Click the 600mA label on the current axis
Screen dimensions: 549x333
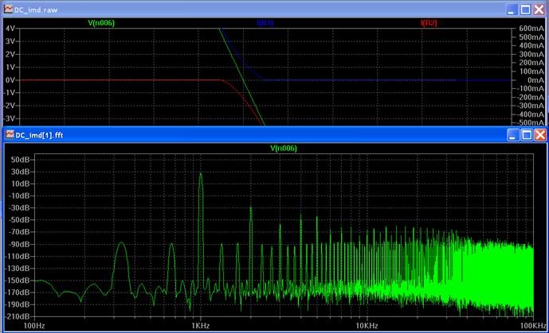coord(531,29)
